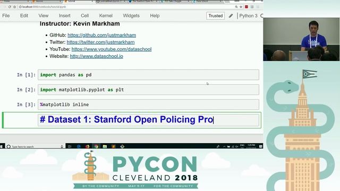The height and width of the screenshot is (191, 340).
Task: Open Task View from the taskbar
Action: click(x=70, y=146)
